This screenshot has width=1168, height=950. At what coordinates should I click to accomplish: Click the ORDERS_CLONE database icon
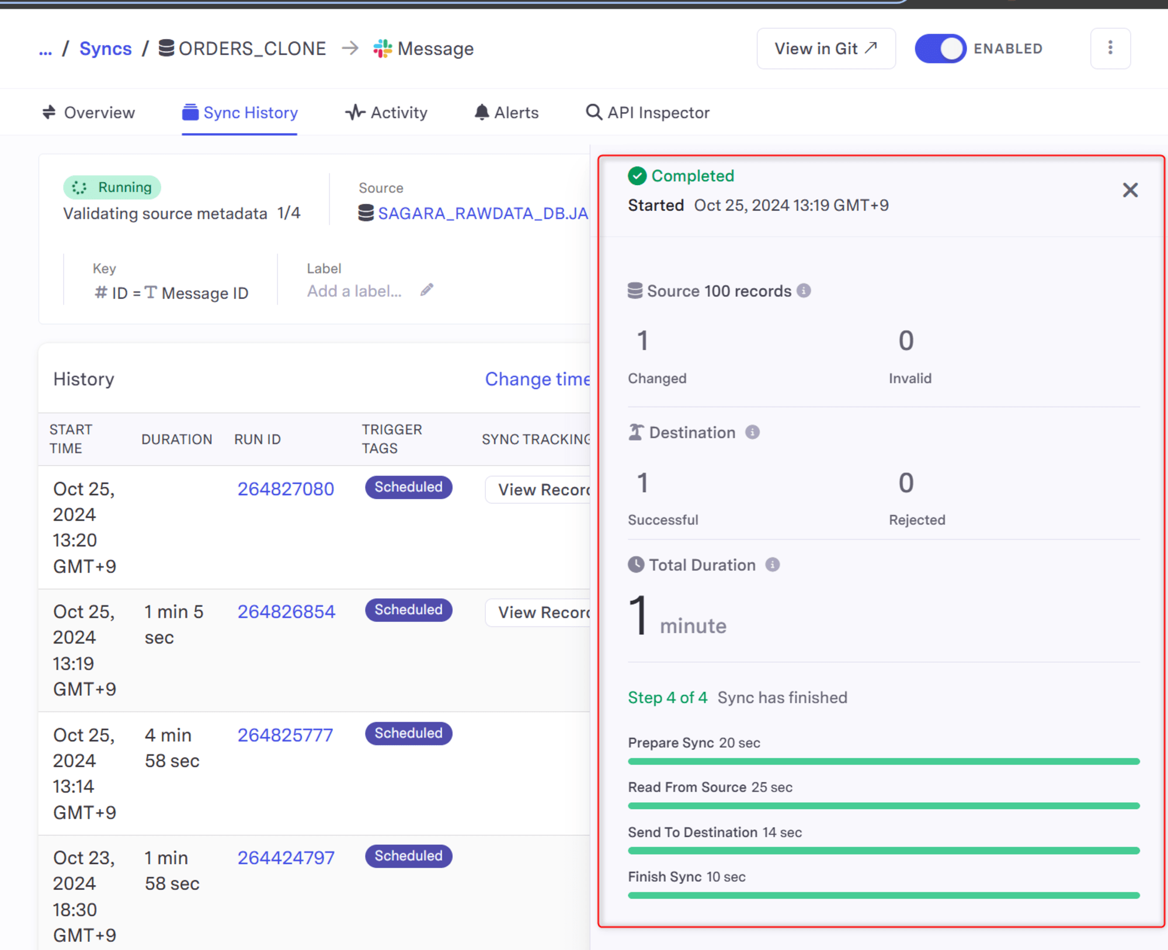point(166,48)
